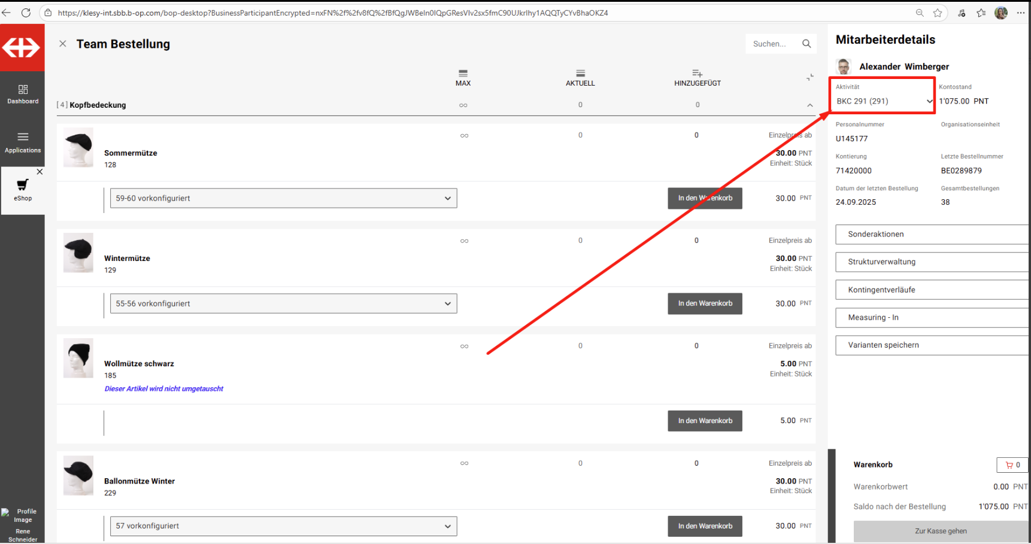
Task: Click the SBB logo in sidebar
Action: tap(22, 48)
